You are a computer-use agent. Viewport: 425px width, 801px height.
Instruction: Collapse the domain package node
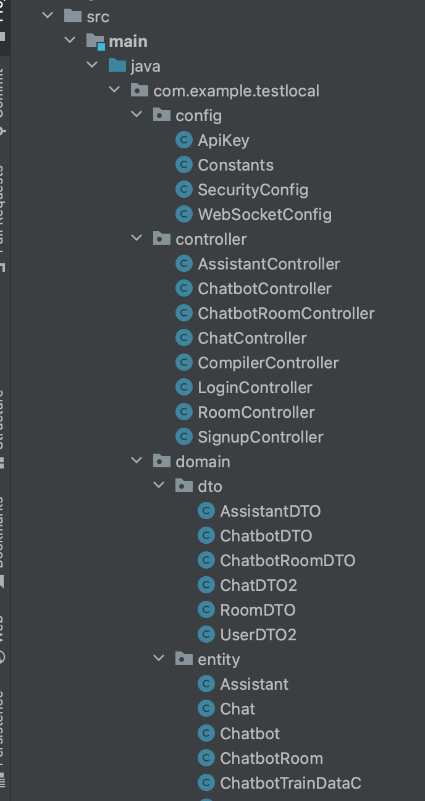tap(137, 462)
